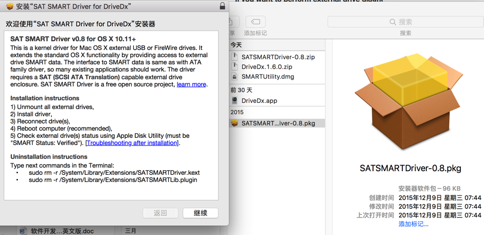
Task: Click the 今天 group header
Action: [236, 45]
